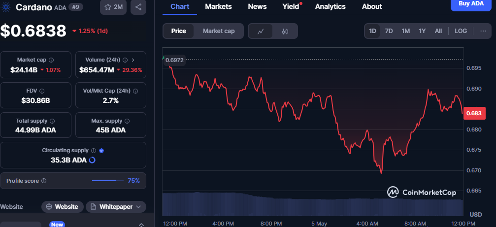The image size is (496, 227).
Task: Select the All time range
Action: (x=438, y=31)
